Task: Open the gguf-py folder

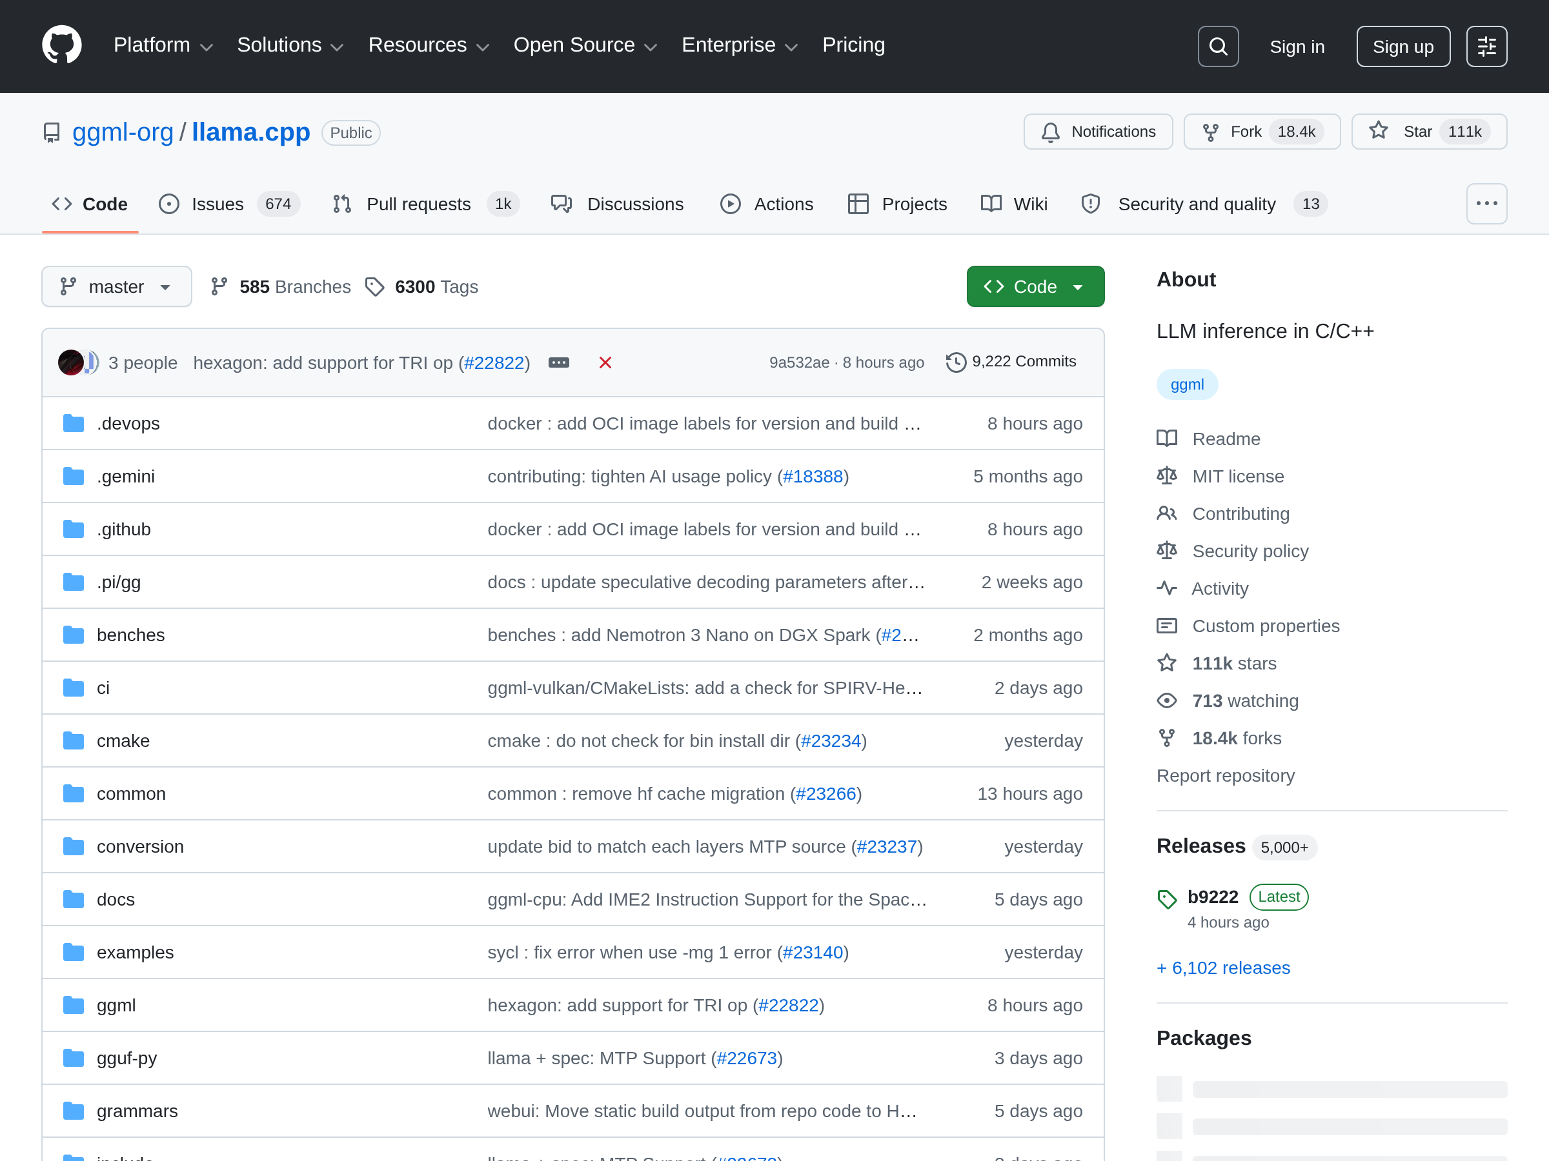Action: pyautogui.click(x=127, y=1058)
